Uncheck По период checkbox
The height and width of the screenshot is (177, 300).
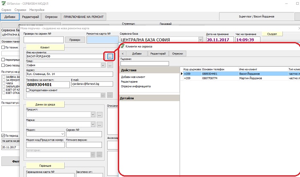pos(3,135)
